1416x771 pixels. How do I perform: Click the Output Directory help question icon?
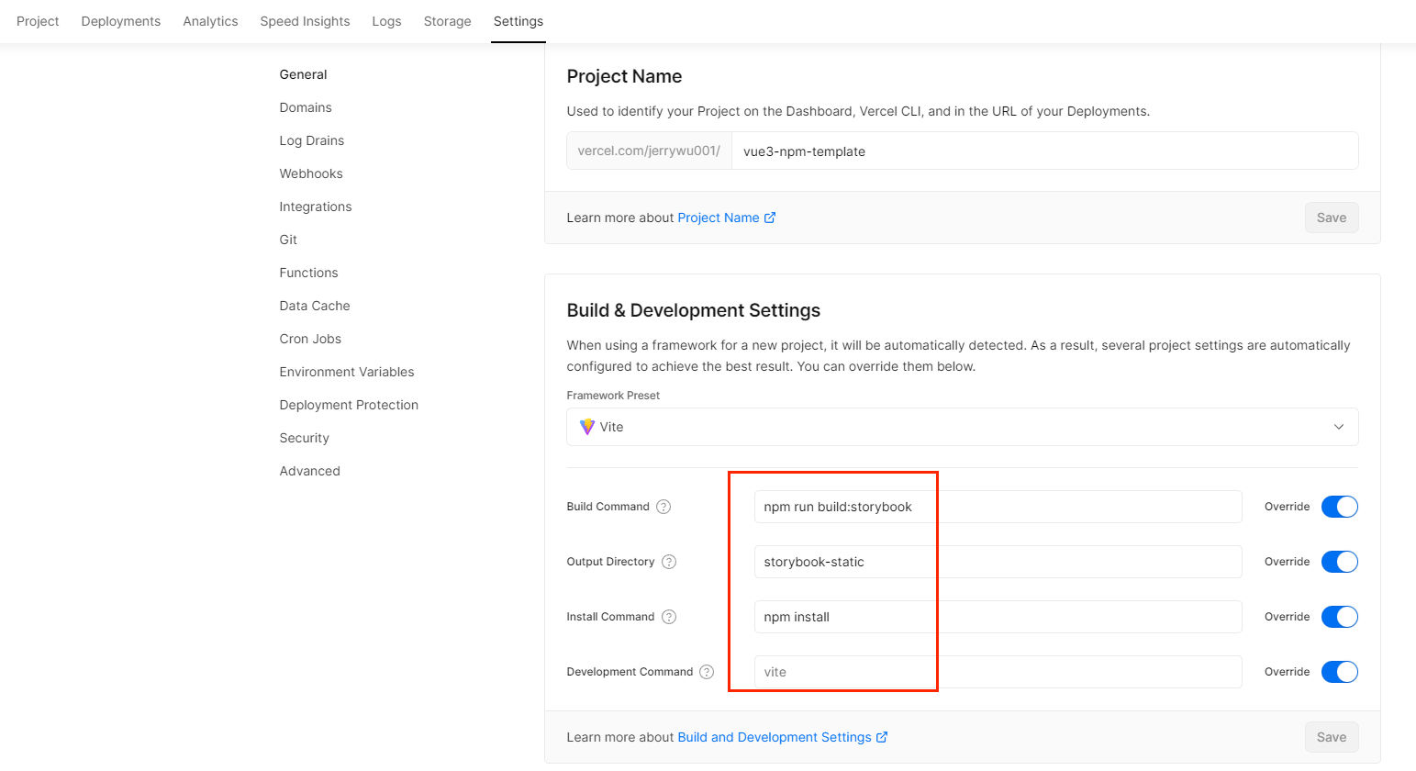(x=669, y=562)
